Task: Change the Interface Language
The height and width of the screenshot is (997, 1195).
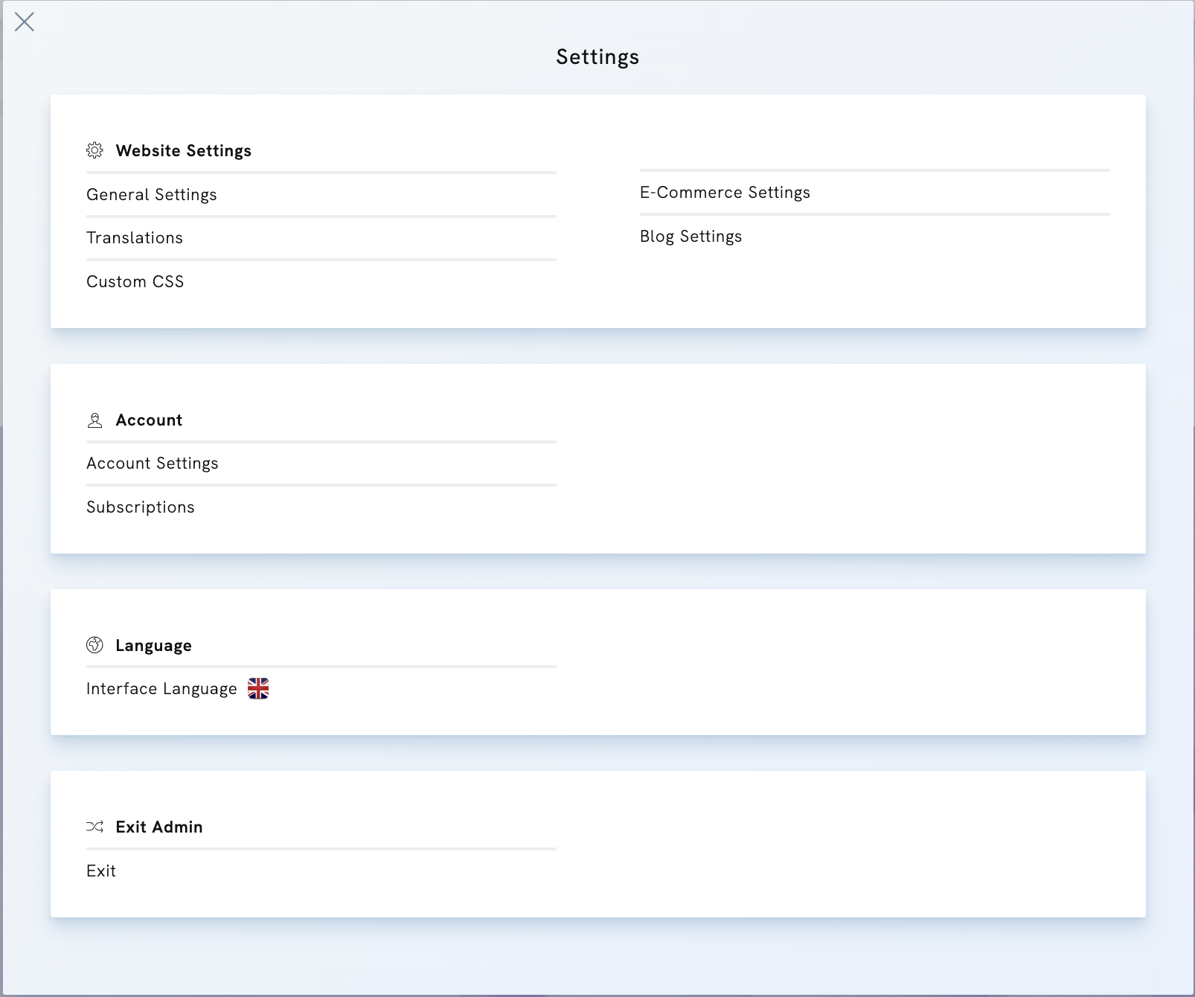Action: click(x=162, y=688)
